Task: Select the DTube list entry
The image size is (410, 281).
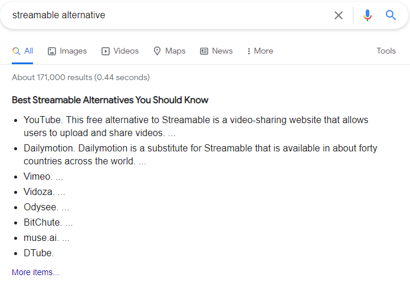Action: pos(39,253)
